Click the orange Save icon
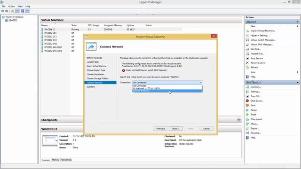301x169 pixels. coord(247,105)
